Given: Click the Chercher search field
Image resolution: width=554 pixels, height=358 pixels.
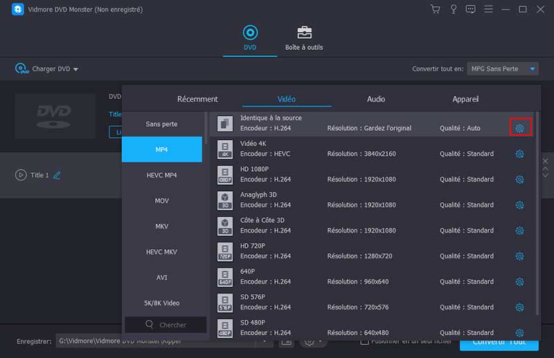Looking at the screenshot, I should 166,325.
